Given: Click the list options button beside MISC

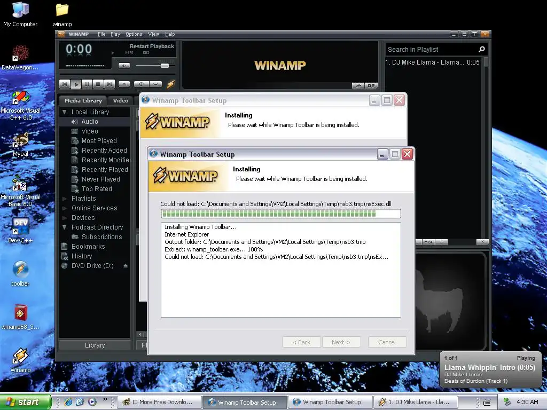Looking at the screenshot, I should (442, 242).
